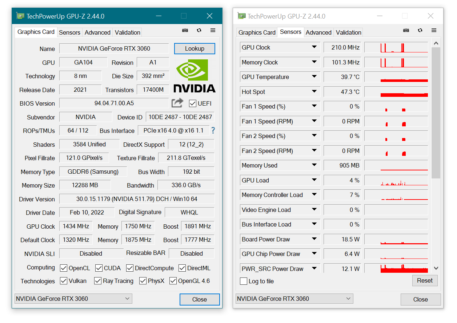Click the refresh icon in the Graphics Card window
Image resolution: width=457 pixels, height=323 pixels.
tap(199, 31)
